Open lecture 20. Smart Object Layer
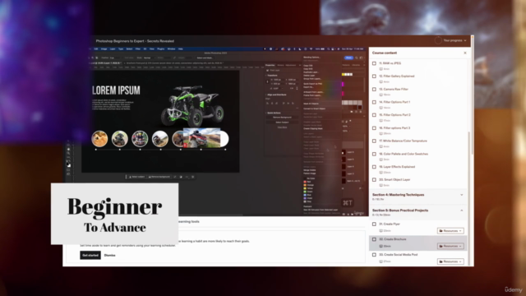 coord(394,180)
